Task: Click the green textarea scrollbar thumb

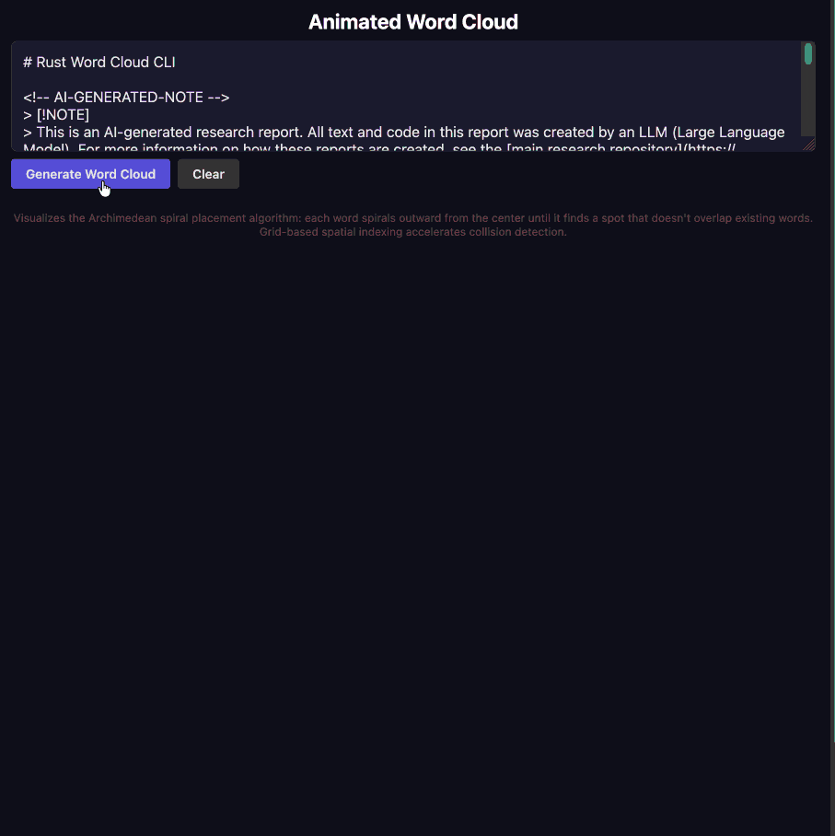Action: pyautogui.click(x=807, y=53)
